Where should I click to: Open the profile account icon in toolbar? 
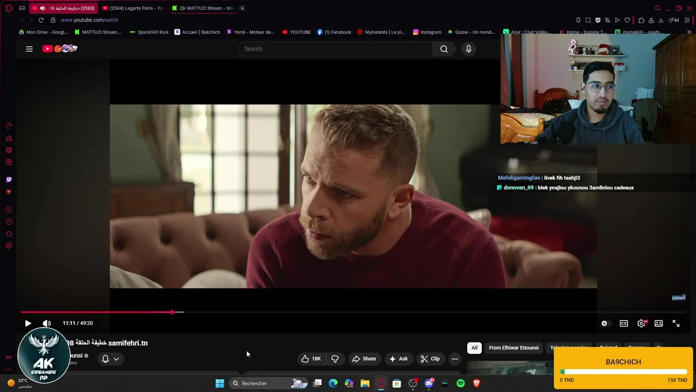point(651,20)
